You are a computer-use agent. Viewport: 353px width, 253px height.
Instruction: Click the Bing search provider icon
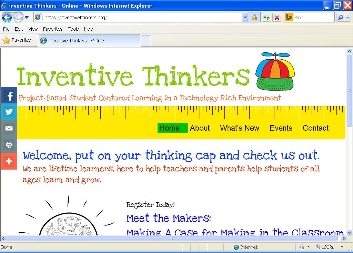tap(289, 17)
